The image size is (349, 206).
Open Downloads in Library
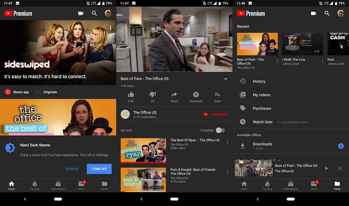[x=291, y=146]
